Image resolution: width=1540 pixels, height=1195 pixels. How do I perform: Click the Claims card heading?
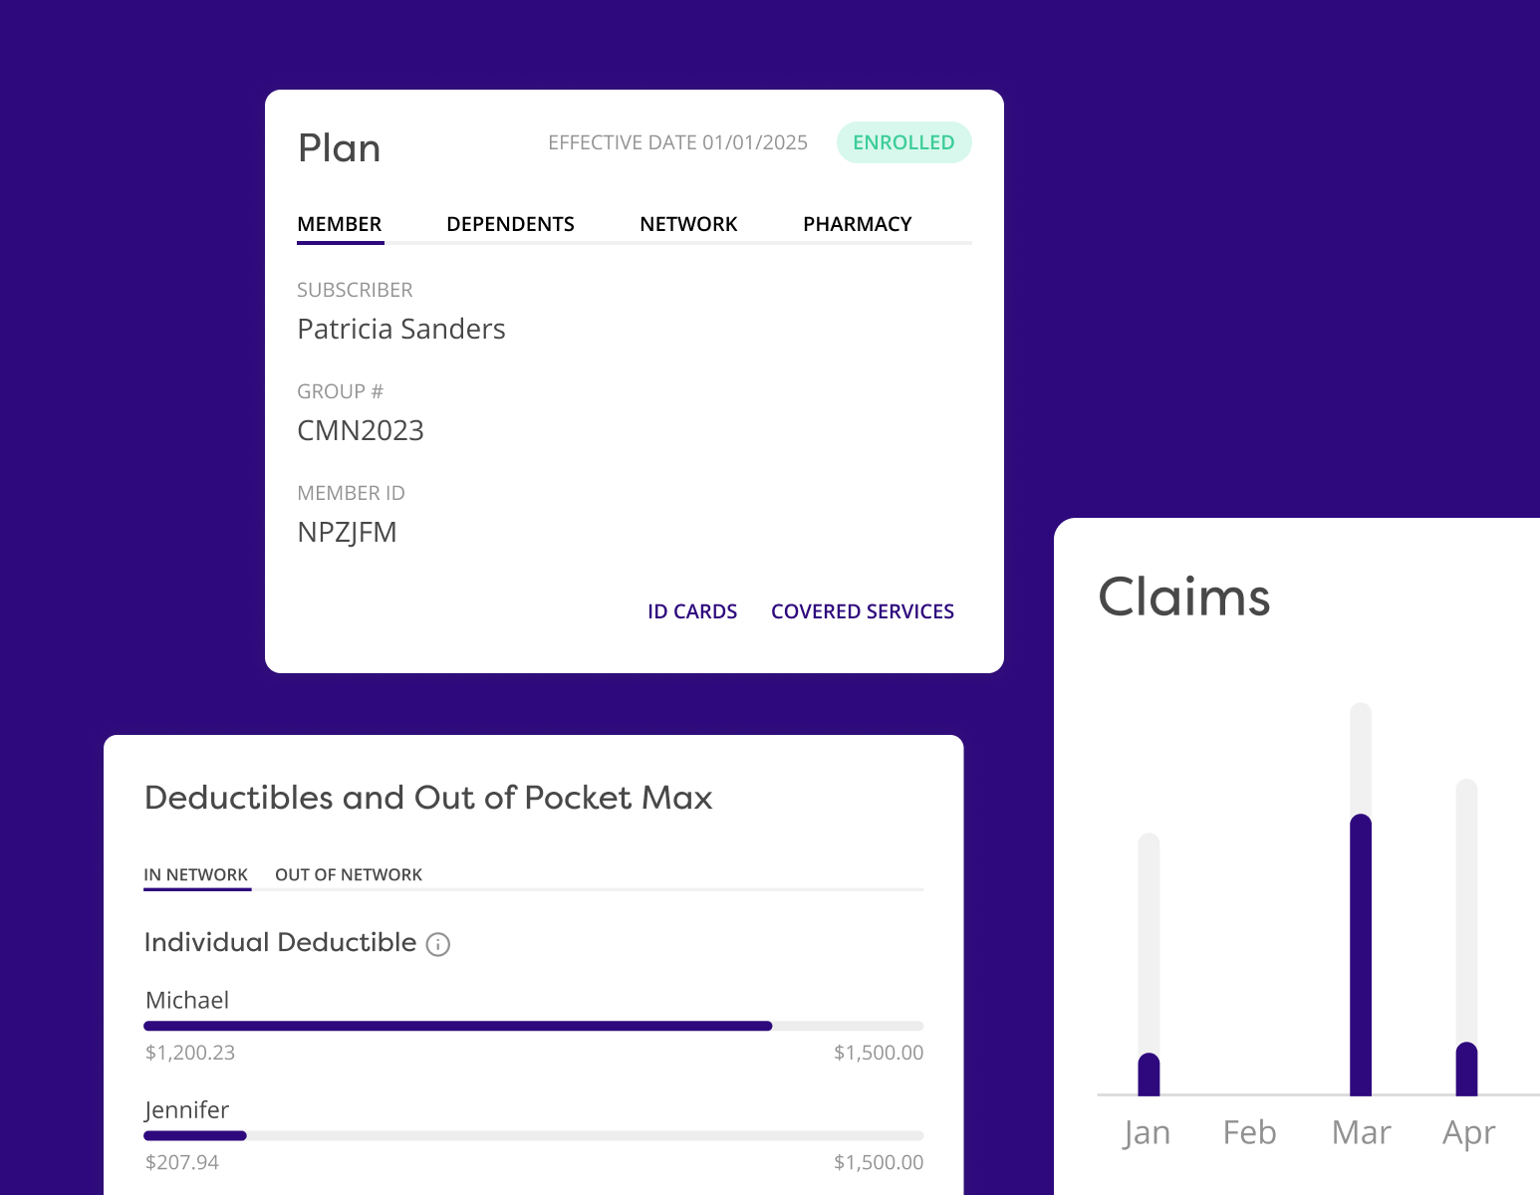click(1184, 597)
